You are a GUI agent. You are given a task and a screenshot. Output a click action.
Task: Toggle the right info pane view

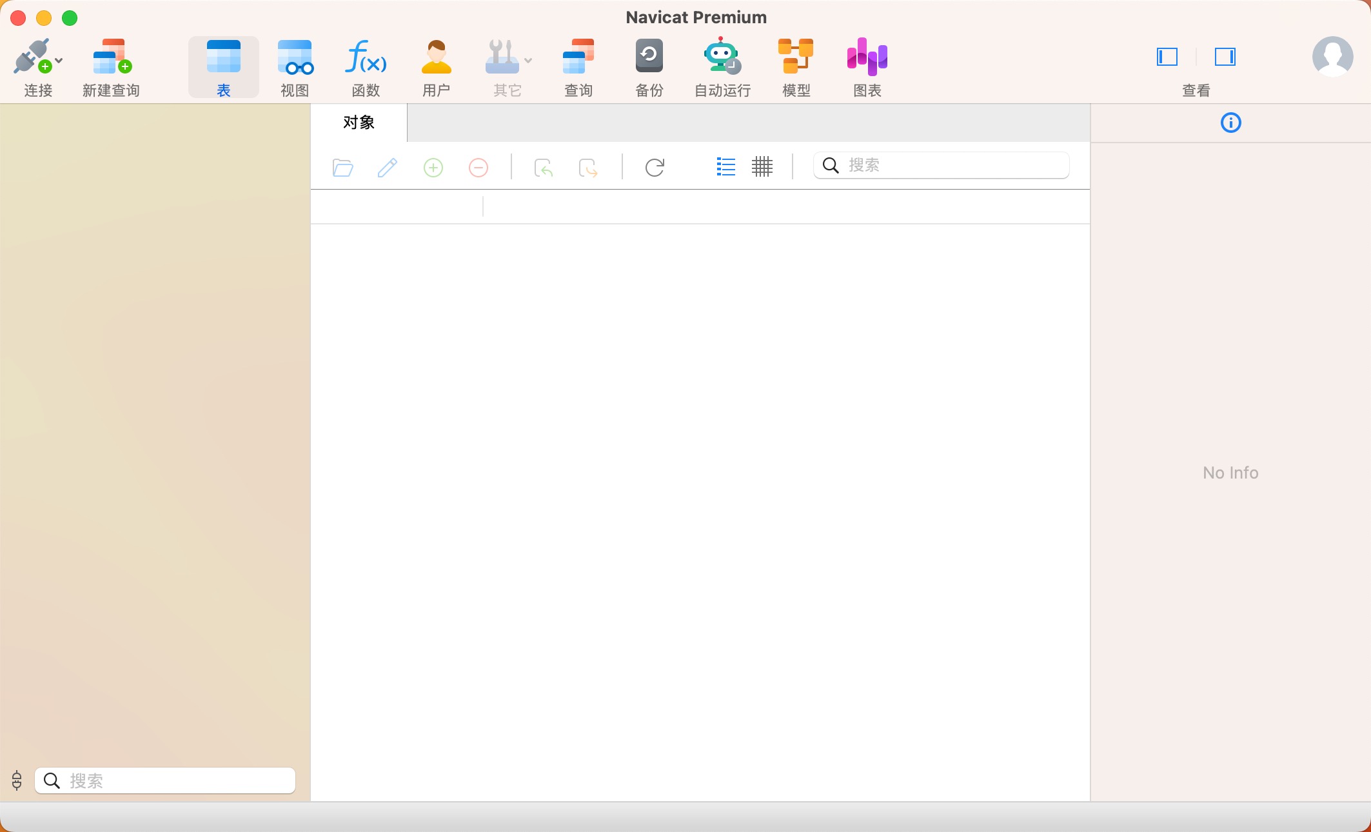click(1225, 57)
